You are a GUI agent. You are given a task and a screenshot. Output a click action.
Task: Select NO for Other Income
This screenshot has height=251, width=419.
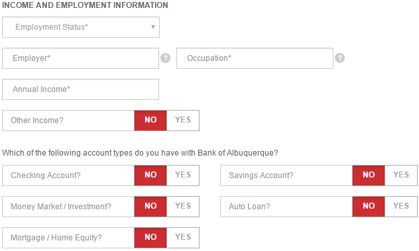(150, 120)
